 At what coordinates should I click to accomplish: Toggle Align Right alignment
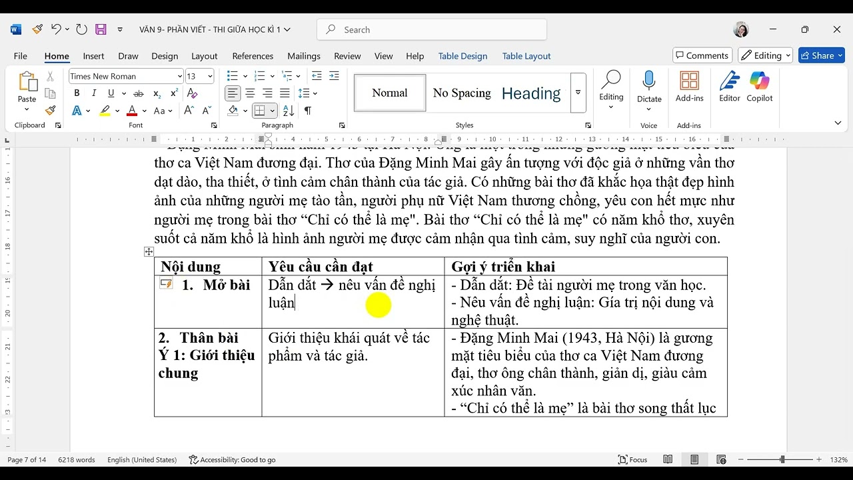click(267, 93)
